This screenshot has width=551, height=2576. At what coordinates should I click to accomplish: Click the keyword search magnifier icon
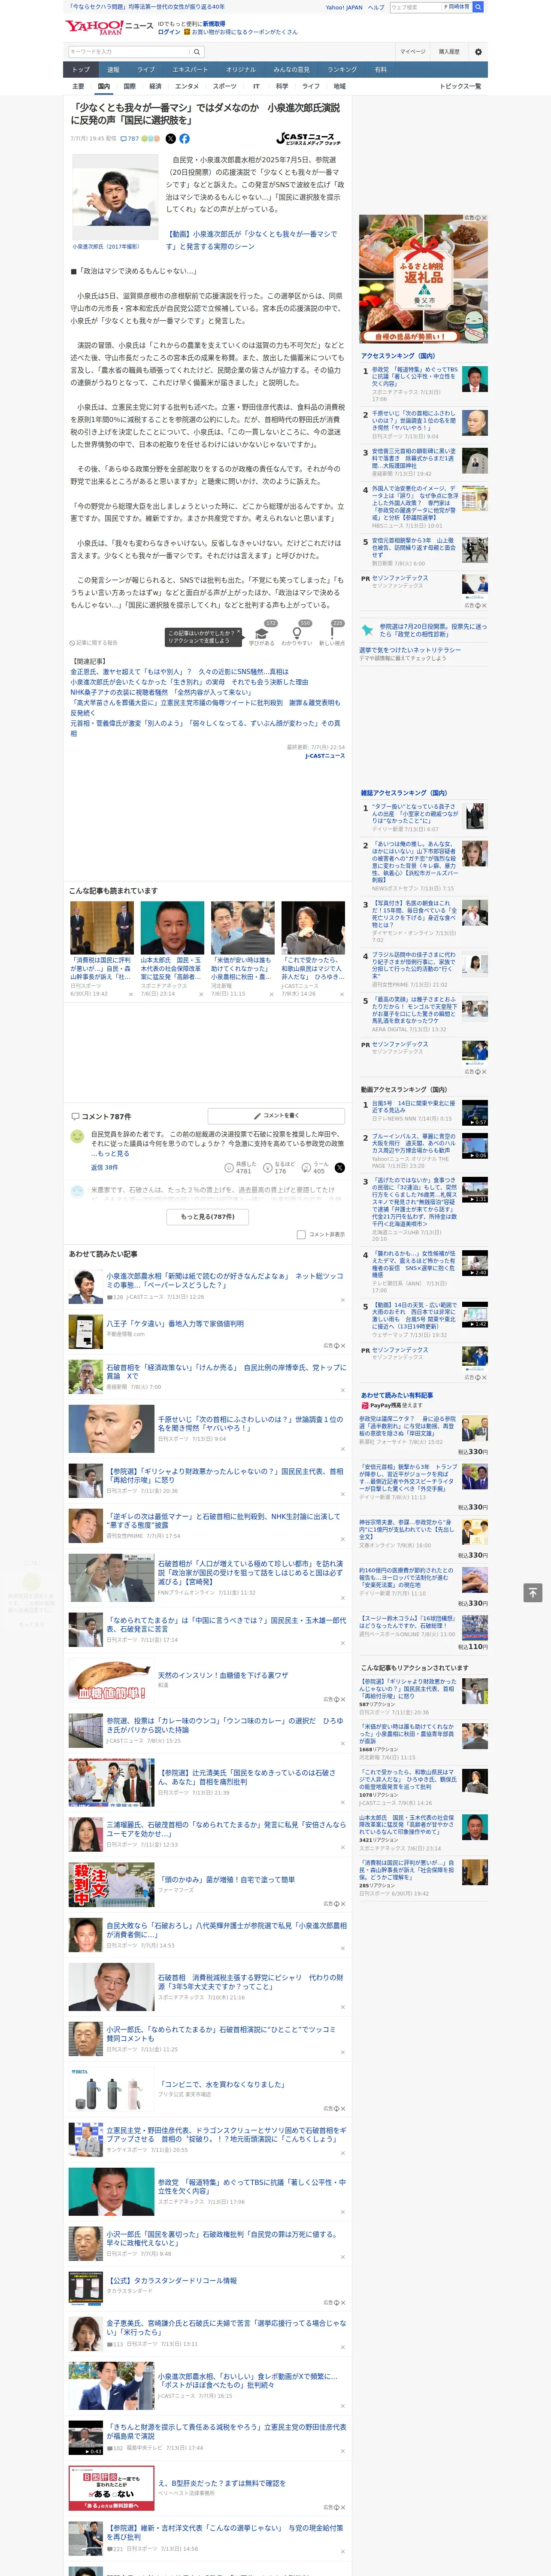[196, 52]
